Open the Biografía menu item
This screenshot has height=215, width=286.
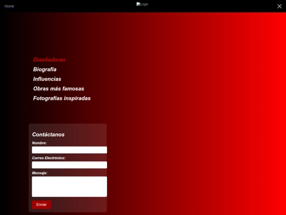44,70
